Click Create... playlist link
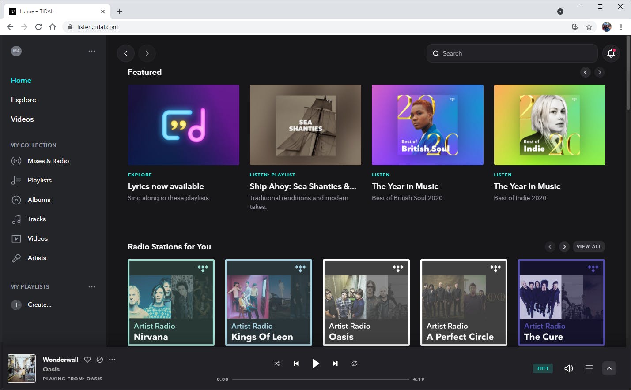 (40, 305)
